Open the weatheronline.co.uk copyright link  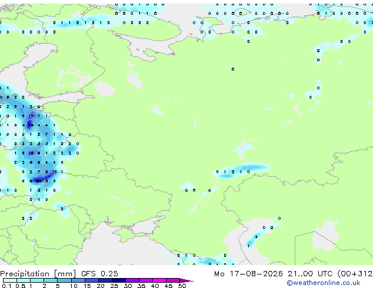(324, 283)
